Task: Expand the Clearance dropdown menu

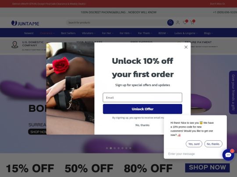Action: tap(47, 33)
